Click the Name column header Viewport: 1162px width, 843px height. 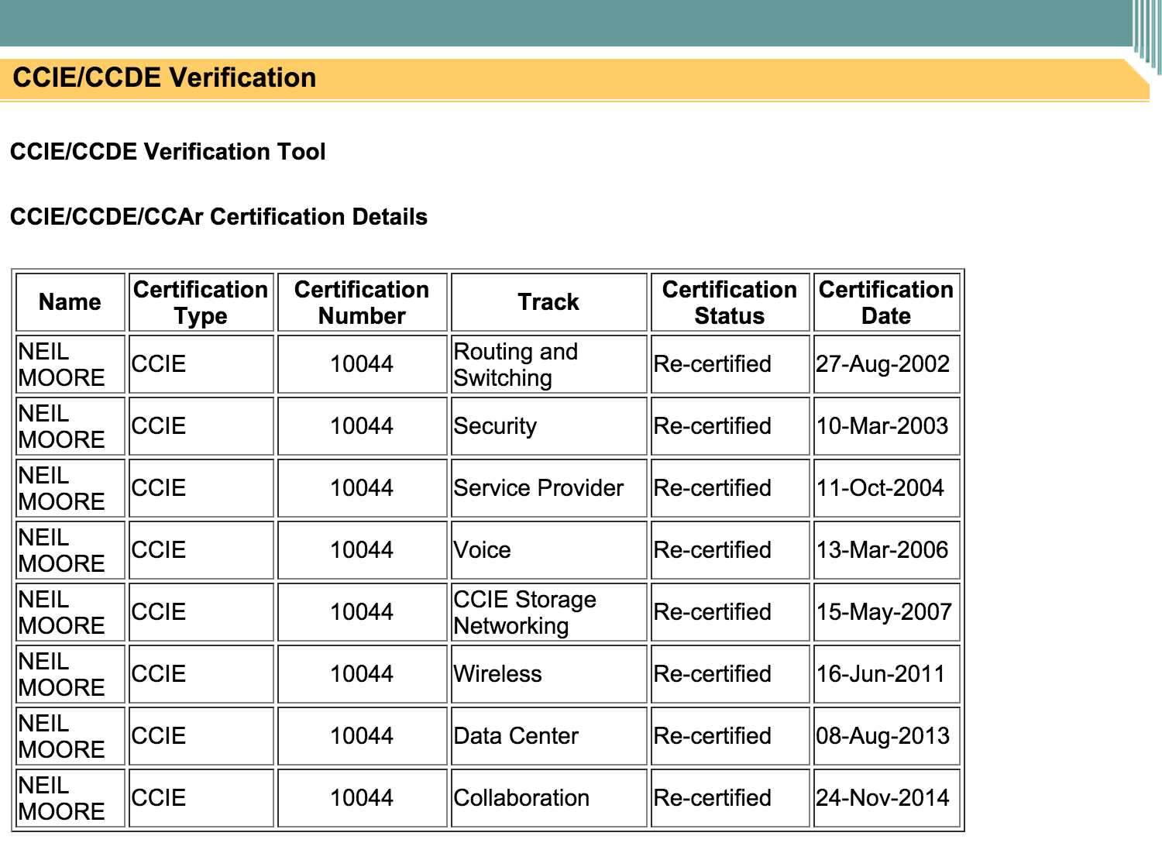(x=70, y=302)
